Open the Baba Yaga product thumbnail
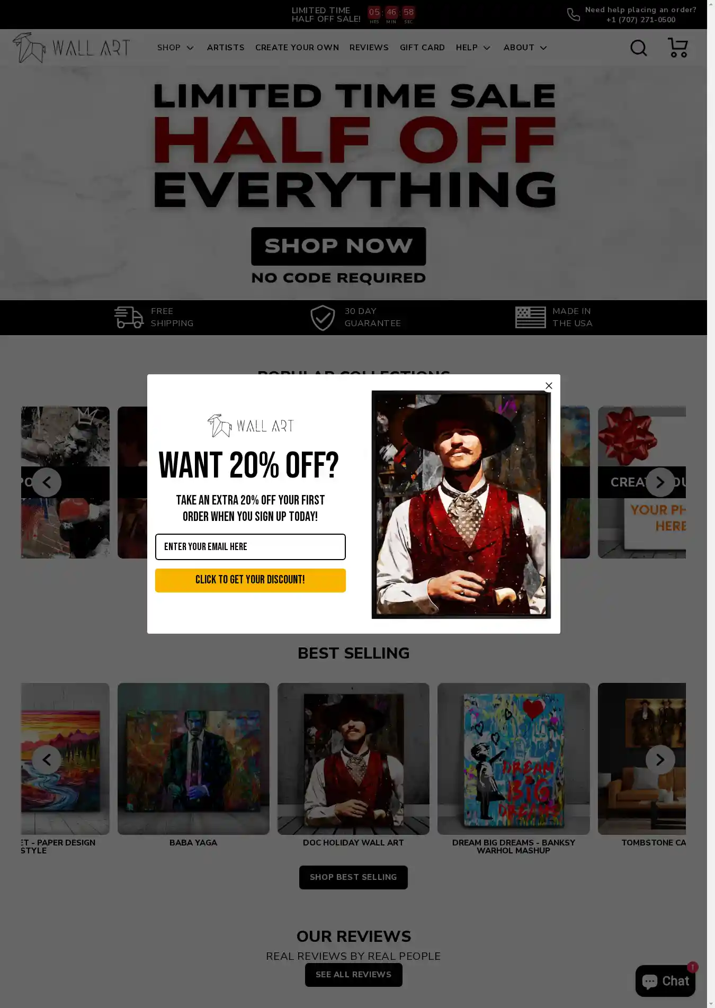 193,759
